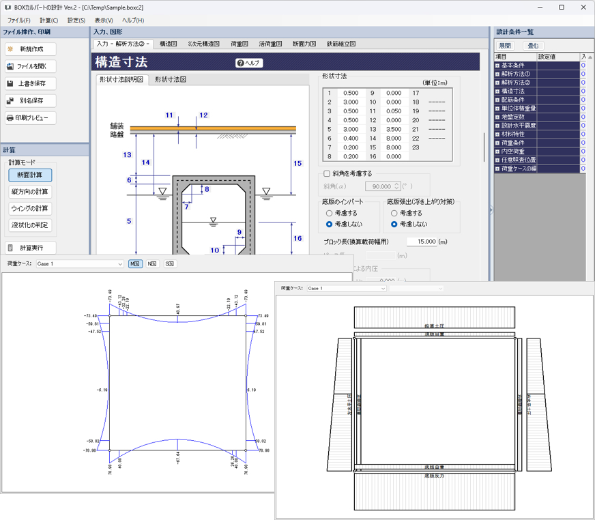Screen dimensions: 595x520
Task: Expand the 基本条件 tree node
Action: [x=497, y=66]
